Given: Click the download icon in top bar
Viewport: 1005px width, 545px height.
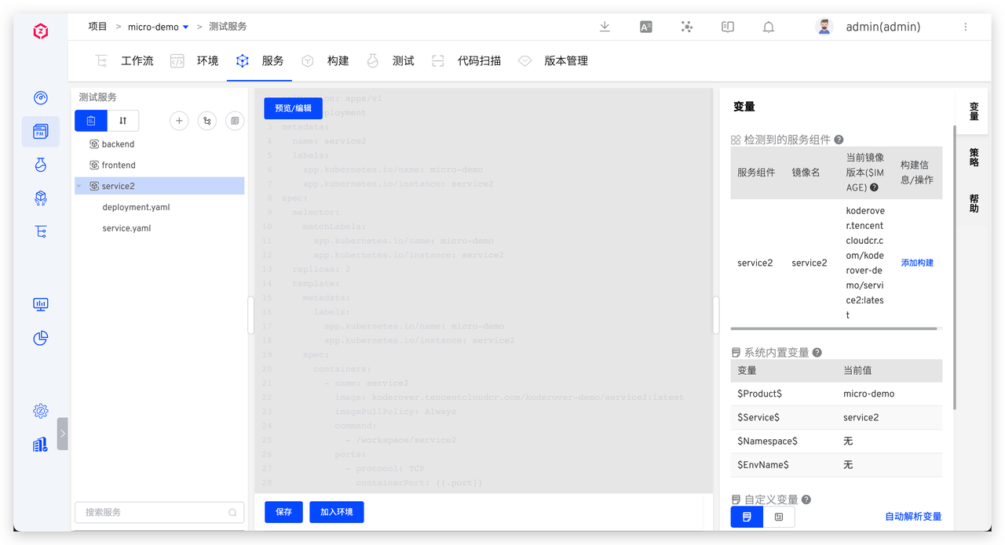Looking at the screenshot, I should (x=605, y=27).
